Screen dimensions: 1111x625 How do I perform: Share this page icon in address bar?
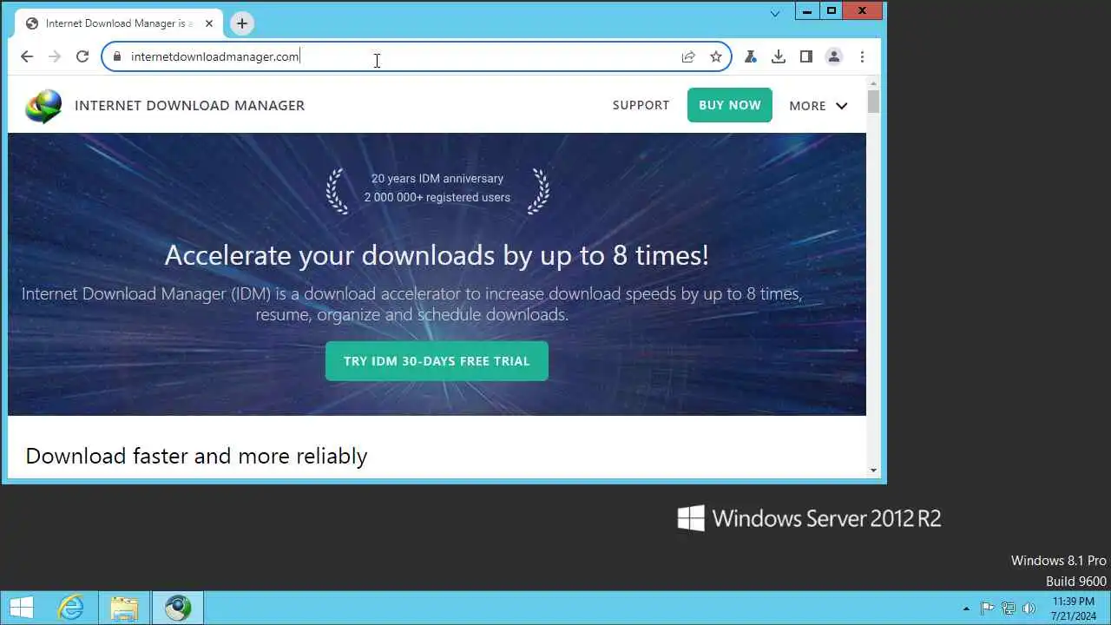tap(688, 56)
